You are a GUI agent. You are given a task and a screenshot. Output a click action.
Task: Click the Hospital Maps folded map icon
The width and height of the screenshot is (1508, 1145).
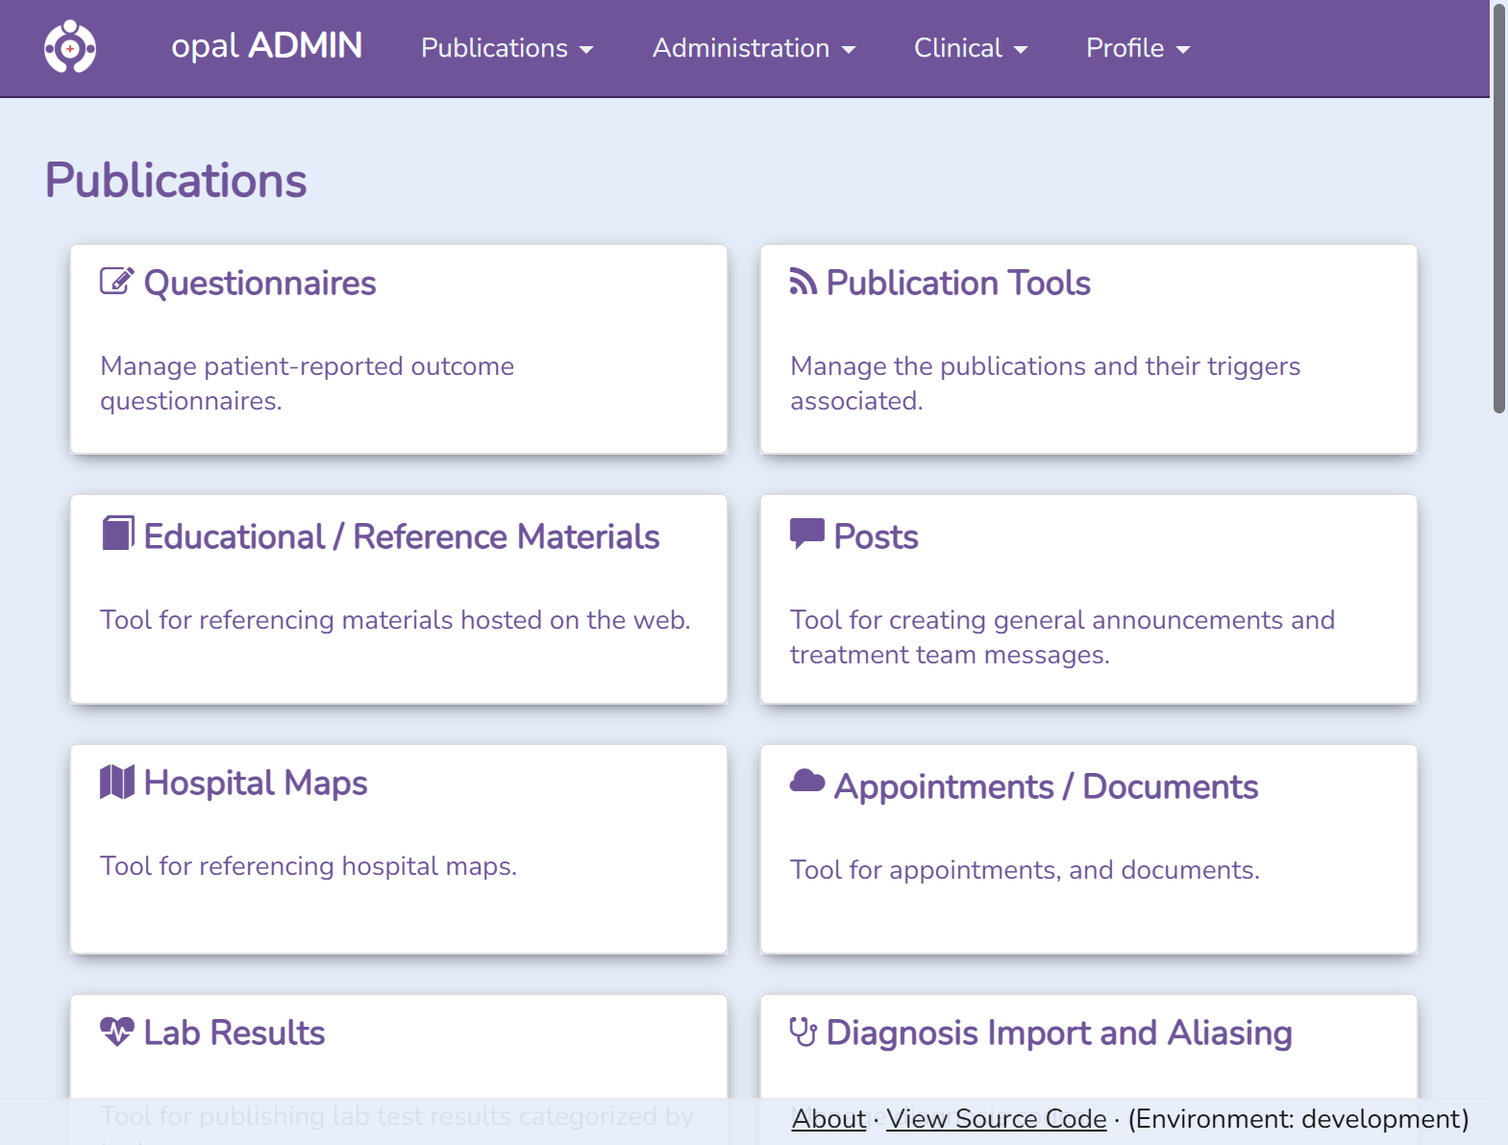117,783
